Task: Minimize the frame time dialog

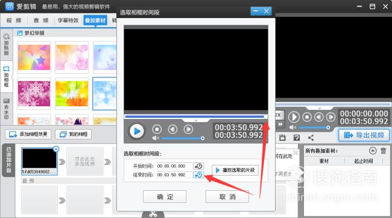Action: [x=256, y=11]
